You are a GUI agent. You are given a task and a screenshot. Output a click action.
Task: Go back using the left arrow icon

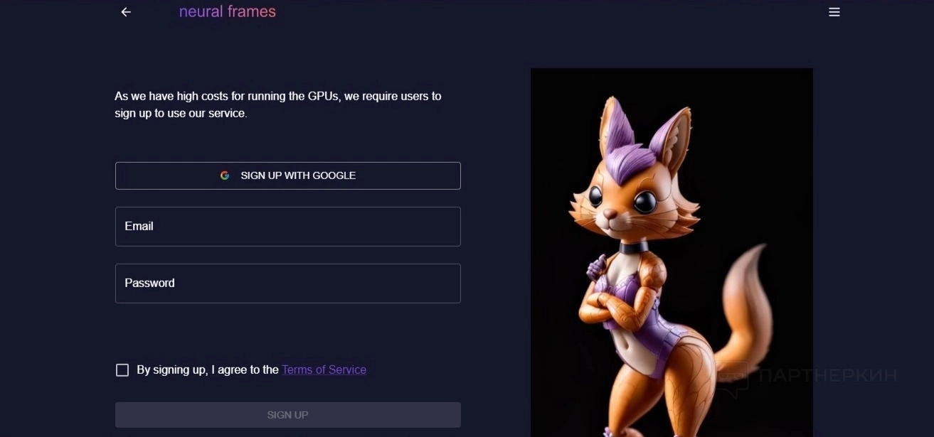(x=126, y=12)
